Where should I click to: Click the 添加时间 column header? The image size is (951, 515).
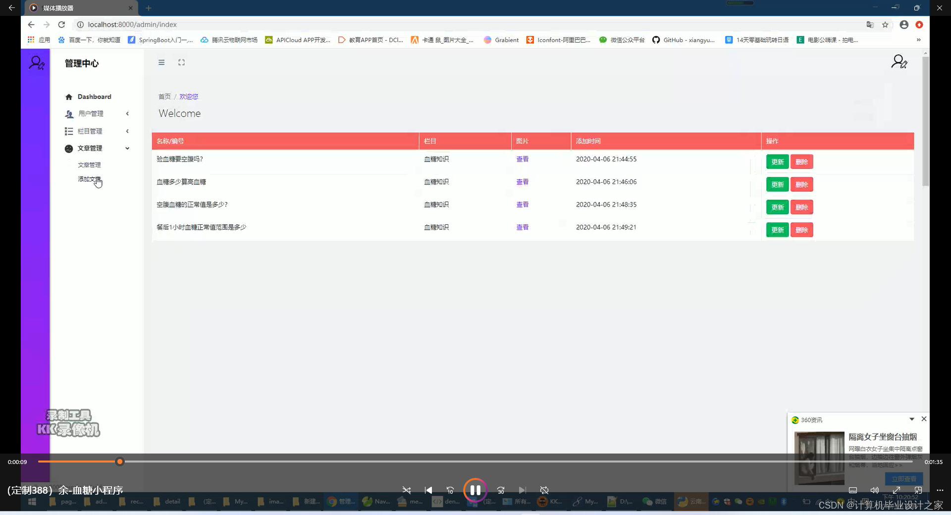[x=666, y=141]
